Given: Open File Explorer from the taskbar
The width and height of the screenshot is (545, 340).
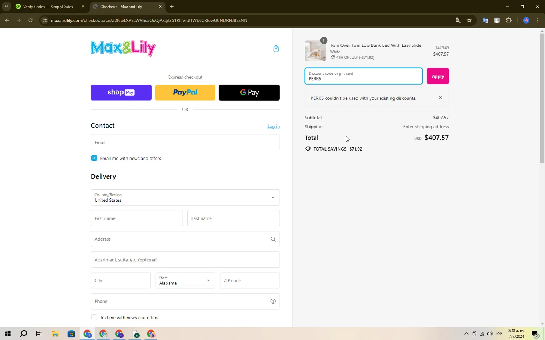Looking at the screenshot, I should click(55, 334).
